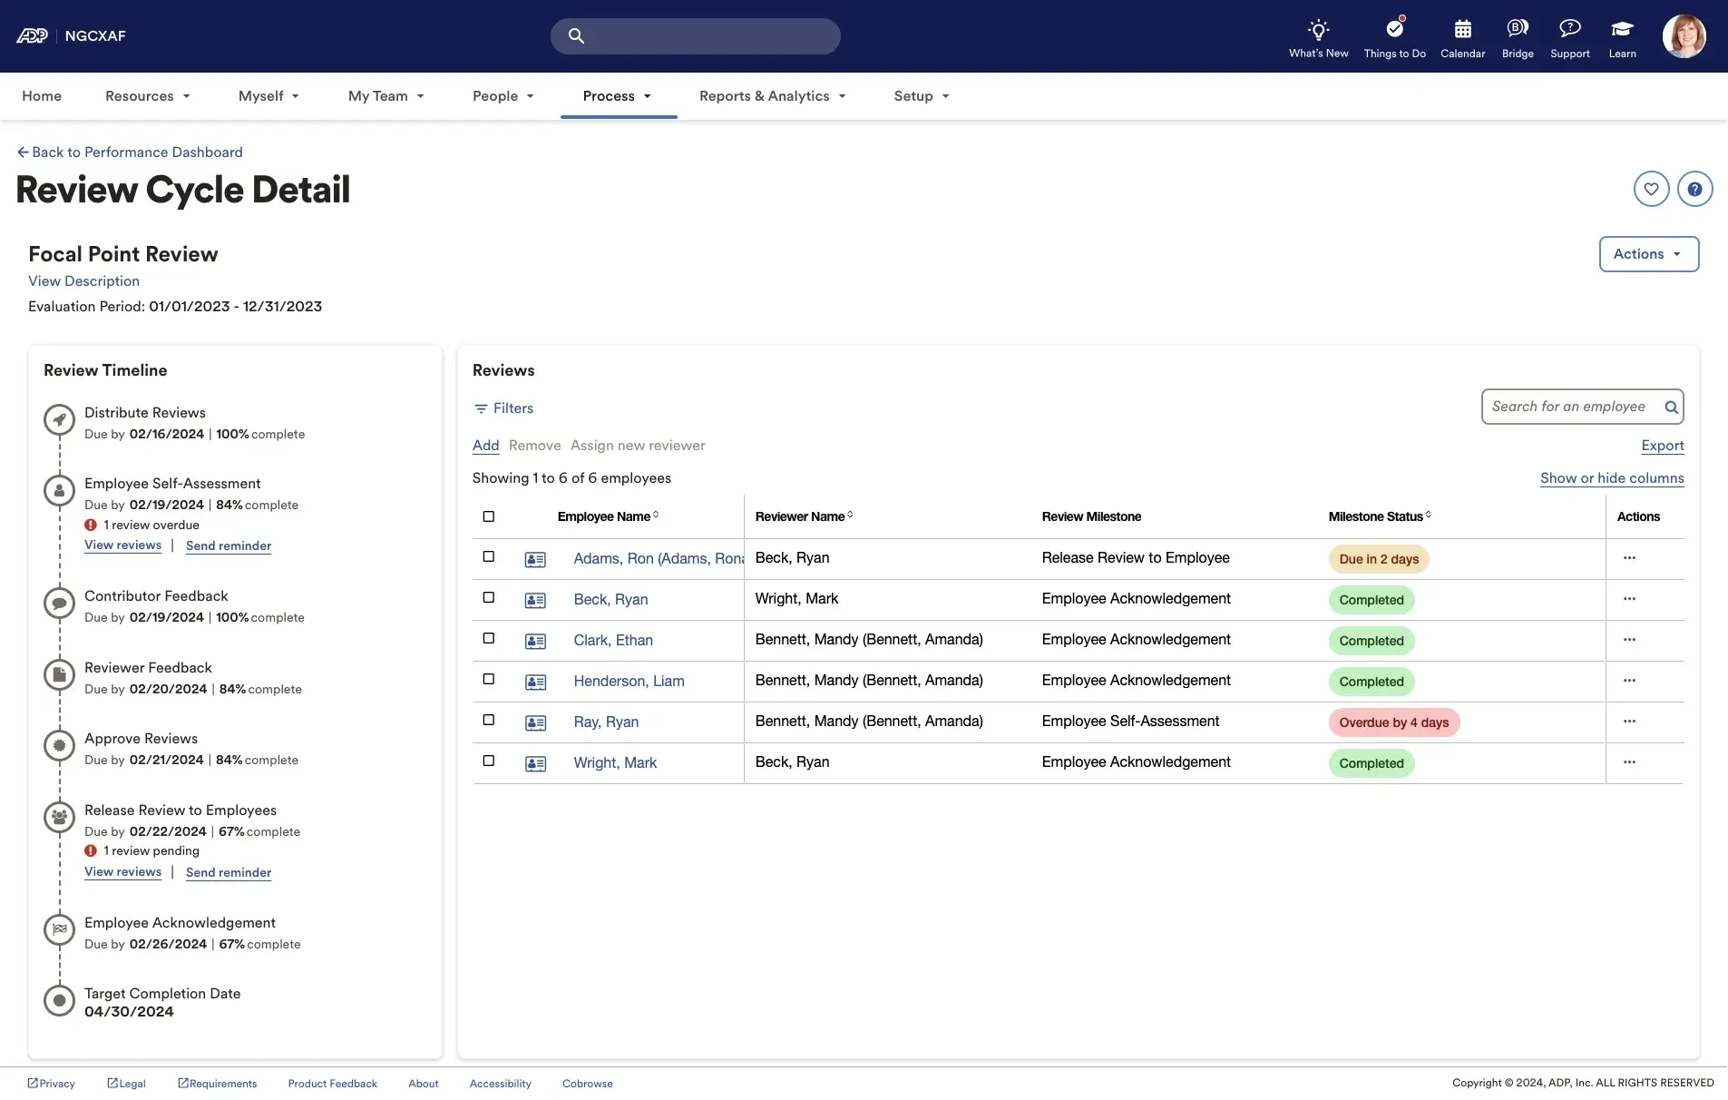Viewport: 1728px width, 1100px height.
Task: Click the Export link
Action: point(1663,446)
